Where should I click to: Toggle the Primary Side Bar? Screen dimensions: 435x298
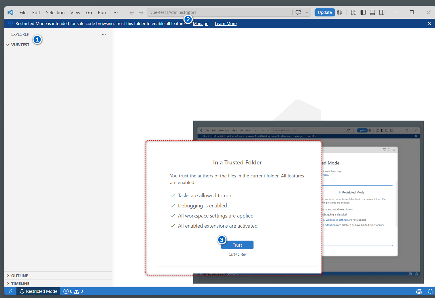(363, 12)
